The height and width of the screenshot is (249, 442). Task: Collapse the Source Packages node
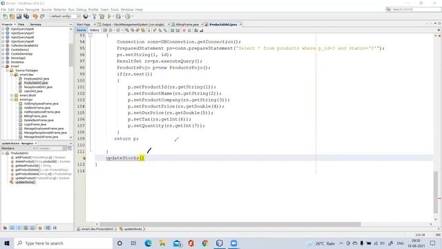[x=8, y=71]
